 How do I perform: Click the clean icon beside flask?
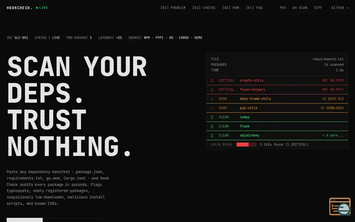212,127
